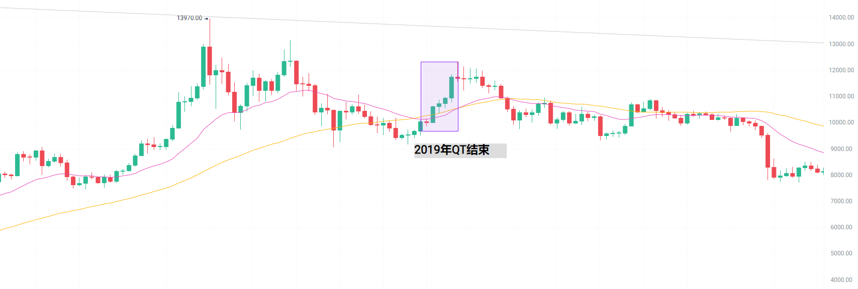This screenshot has width=858, height=289.
Task: Click the long red candle dropping toward 8000
Action: (x=768, y=151)
